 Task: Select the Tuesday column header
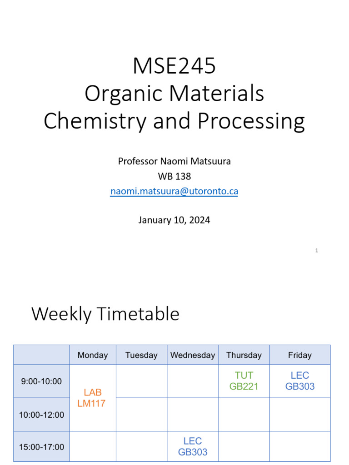point(141,355)
